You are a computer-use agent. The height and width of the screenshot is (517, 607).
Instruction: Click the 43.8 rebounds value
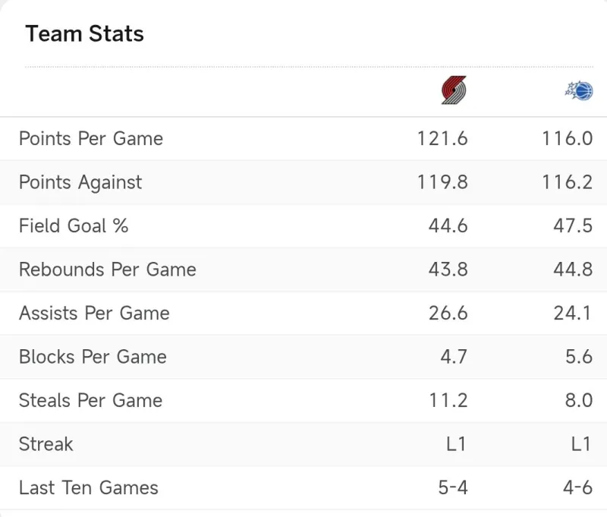click(448, 270)
